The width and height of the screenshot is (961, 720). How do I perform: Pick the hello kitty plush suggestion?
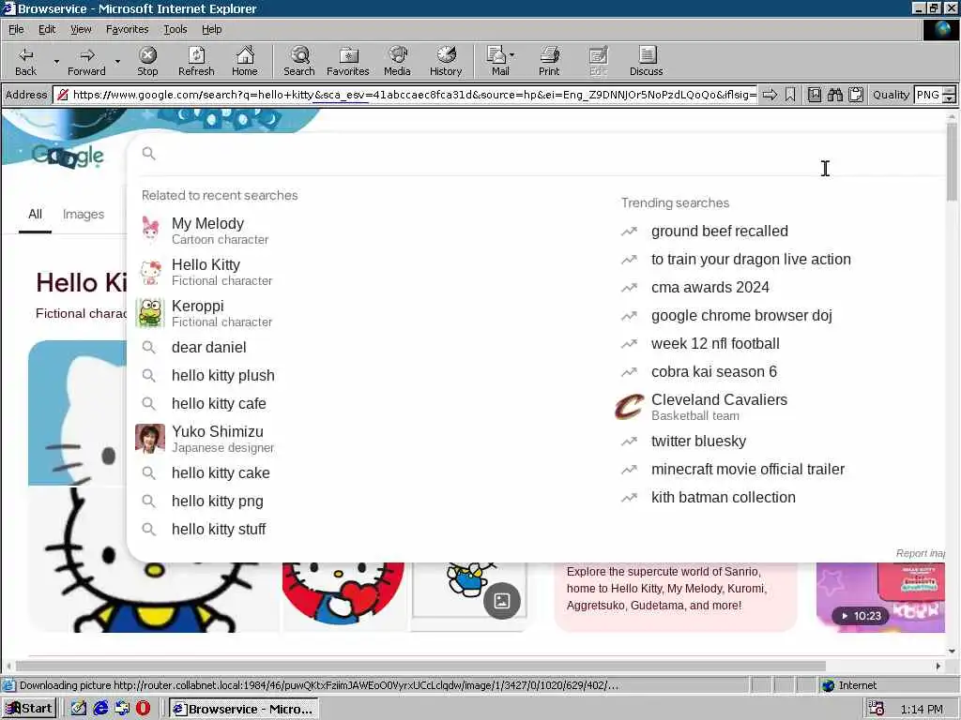(368, 375)
